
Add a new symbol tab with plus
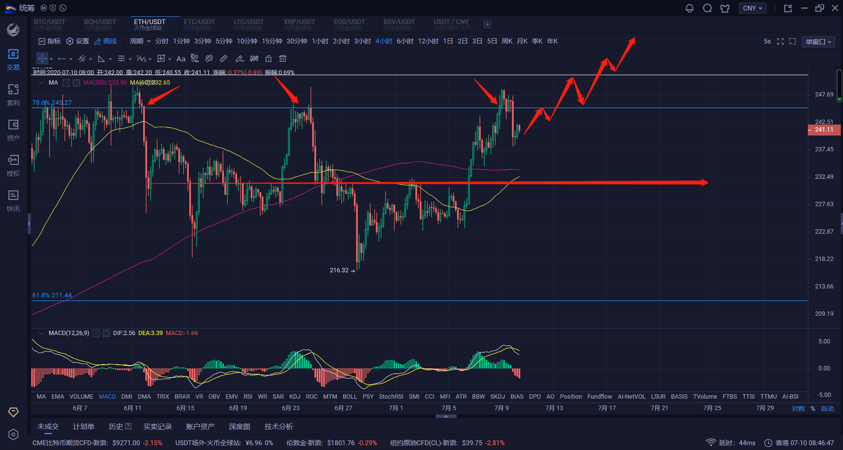click(x=487, y=25)
